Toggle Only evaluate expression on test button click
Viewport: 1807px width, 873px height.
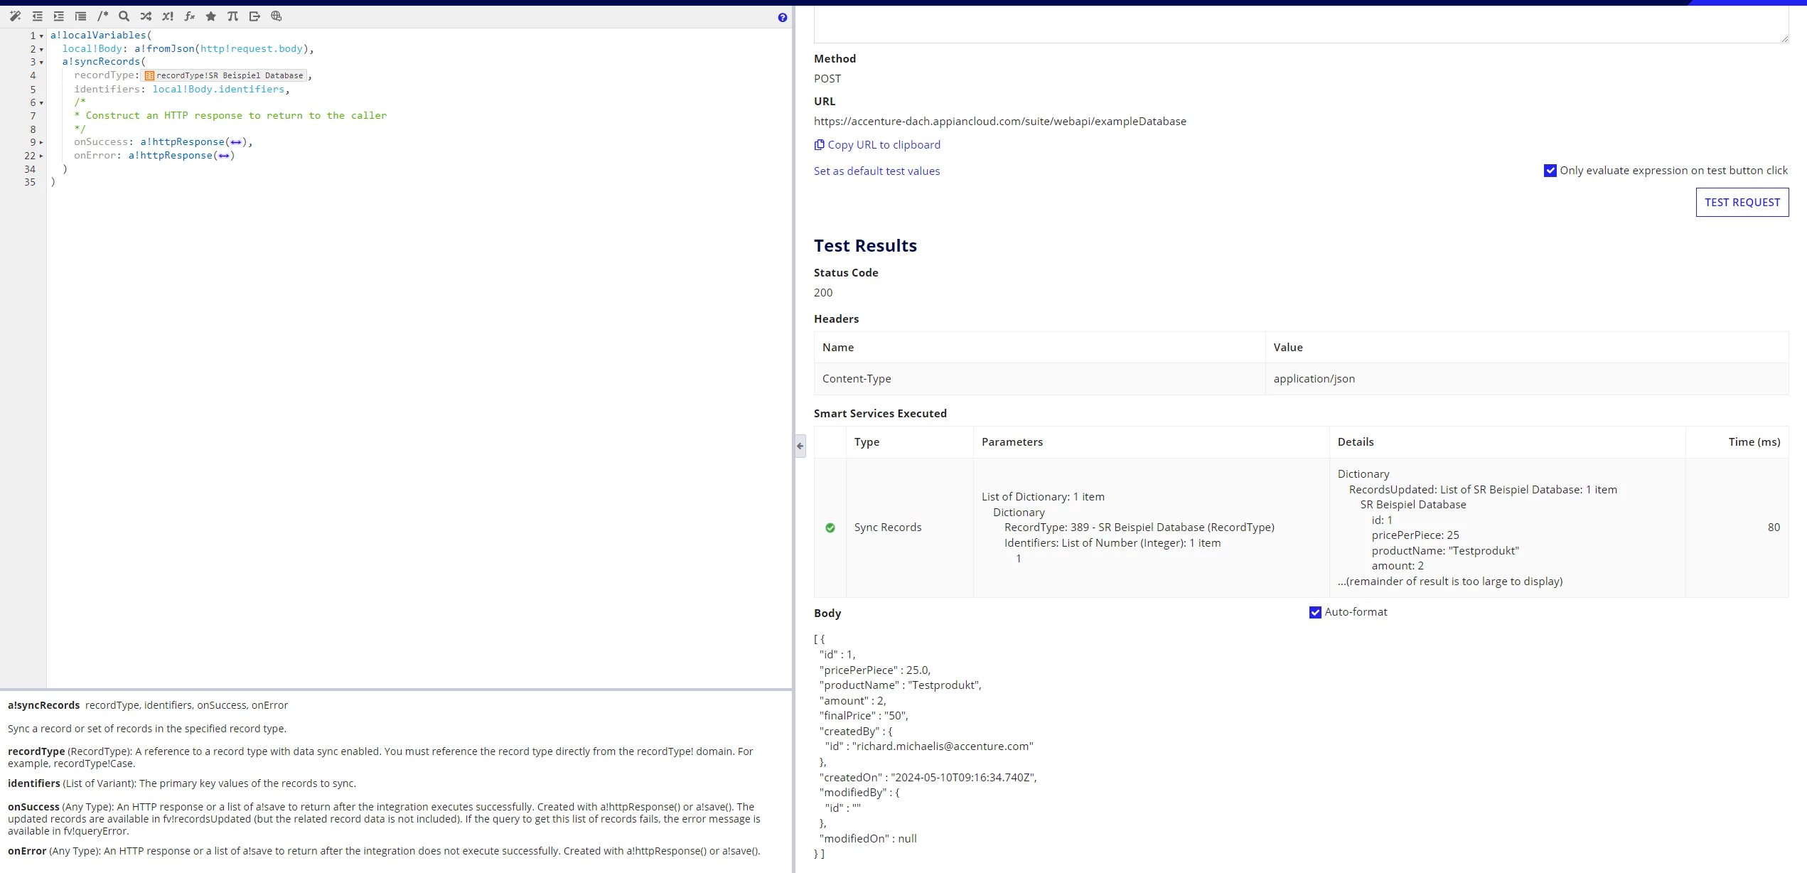coord(1550,171)
